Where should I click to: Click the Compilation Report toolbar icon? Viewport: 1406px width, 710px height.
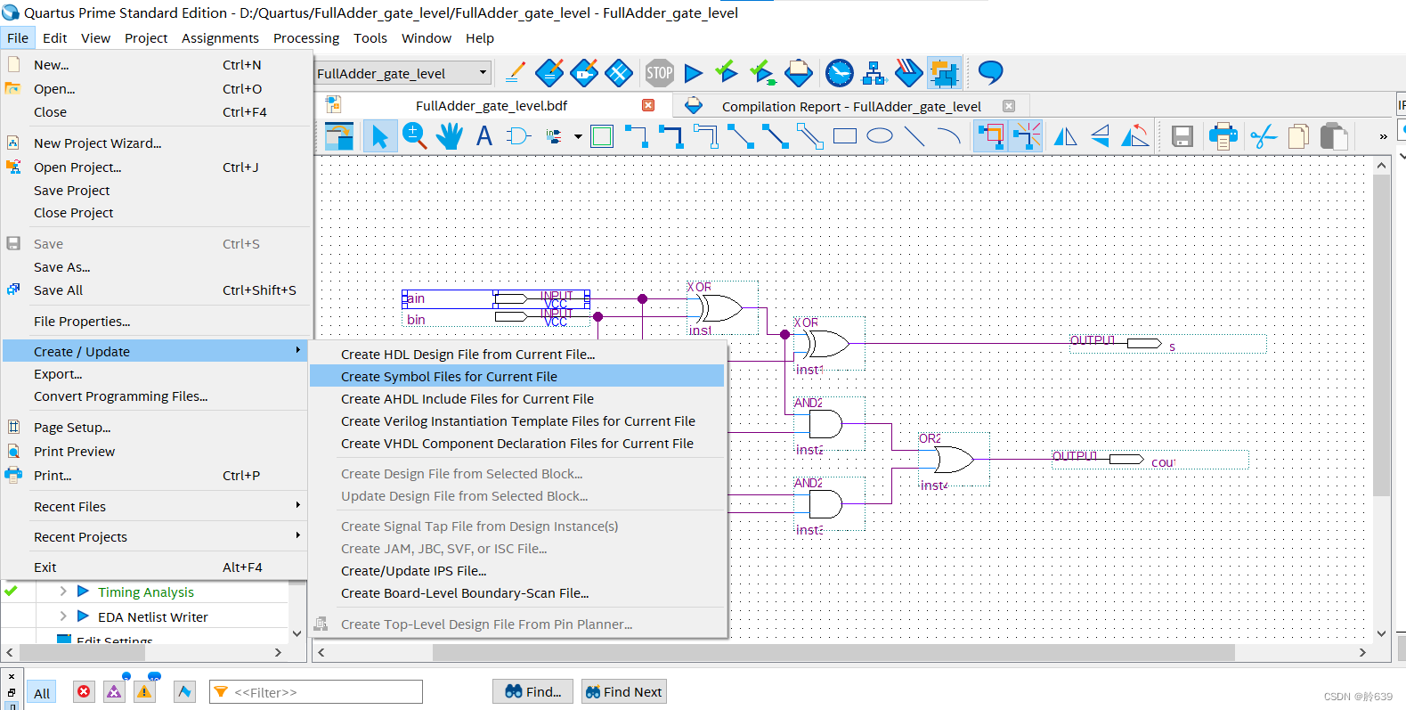pos(798,73)
